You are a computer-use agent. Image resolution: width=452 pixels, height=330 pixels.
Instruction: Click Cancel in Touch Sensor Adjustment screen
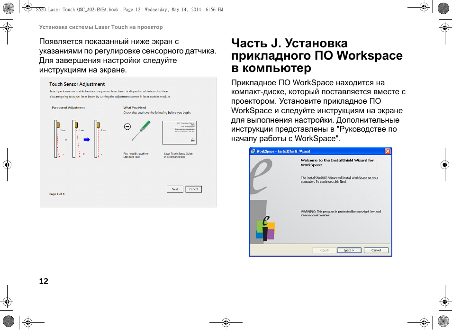tap(193, 189)
